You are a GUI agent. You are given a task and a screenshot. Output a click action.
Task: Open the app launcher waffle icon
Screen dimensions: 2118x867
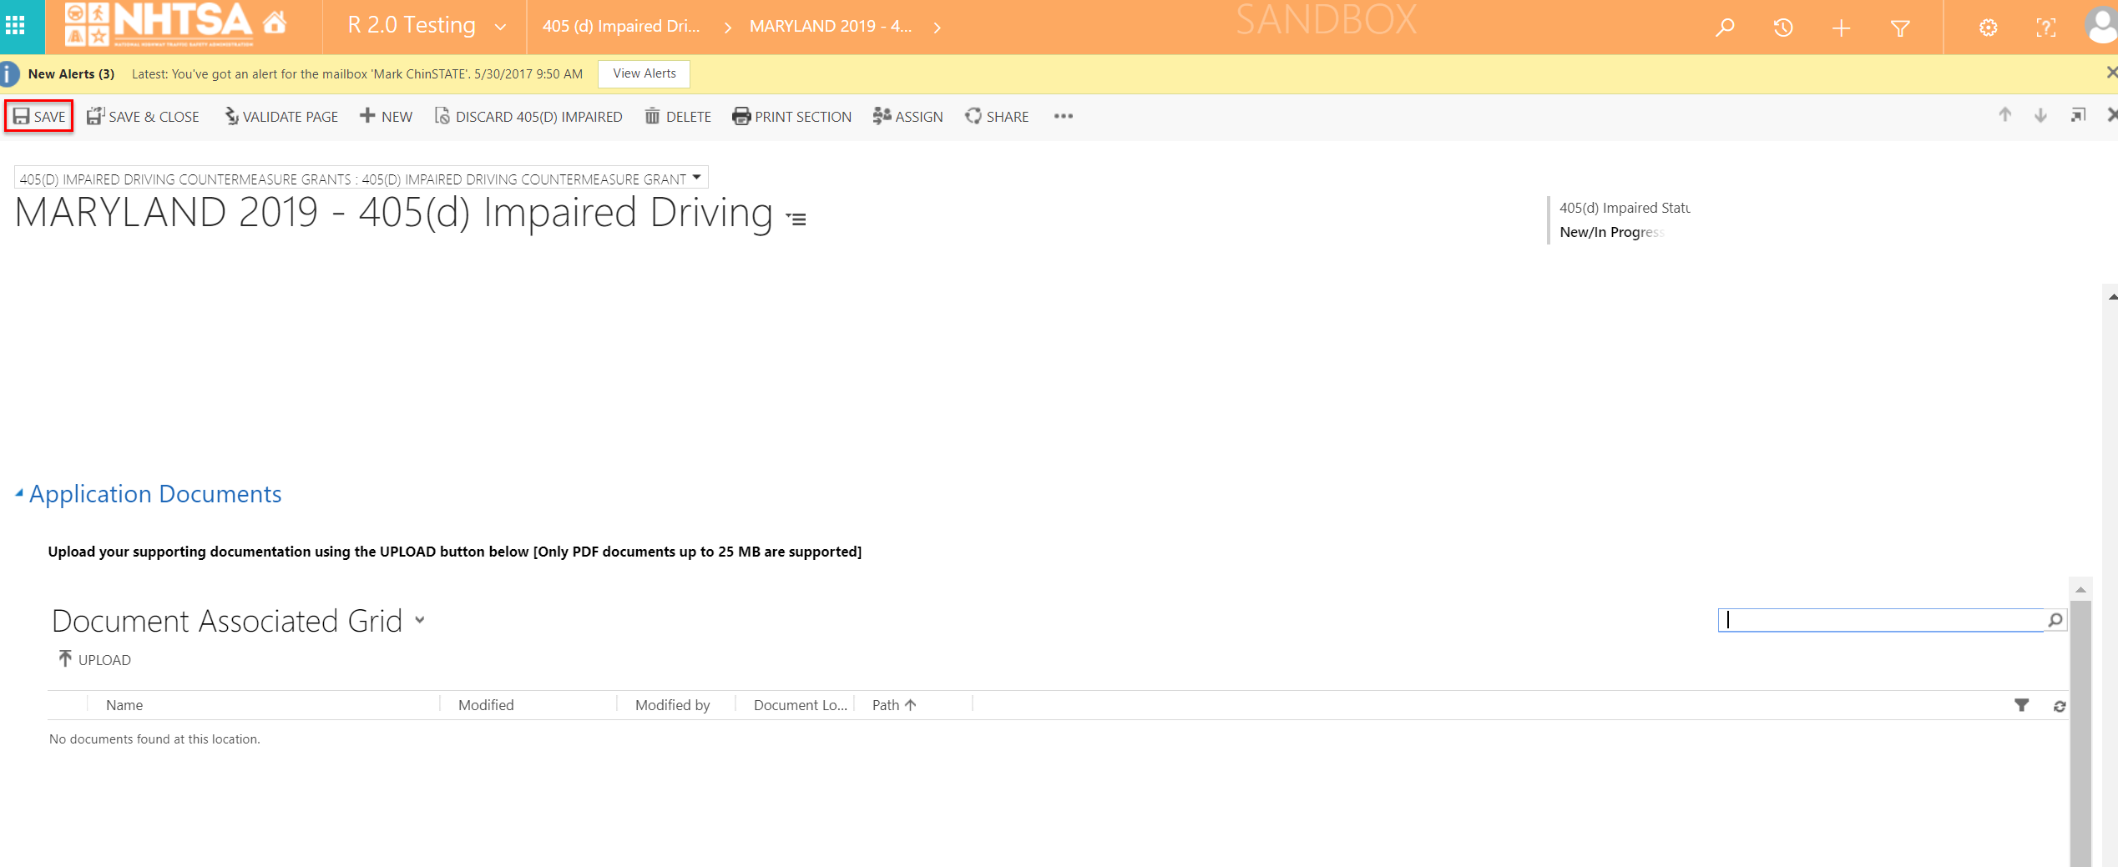click(x=15, y=26)
